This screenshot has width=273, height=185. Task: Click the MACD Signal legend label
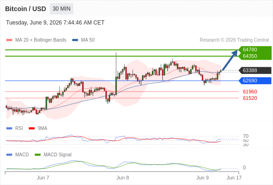57,155
